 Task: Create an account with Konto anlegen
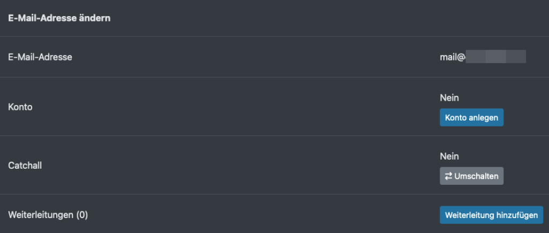[472, 117]
